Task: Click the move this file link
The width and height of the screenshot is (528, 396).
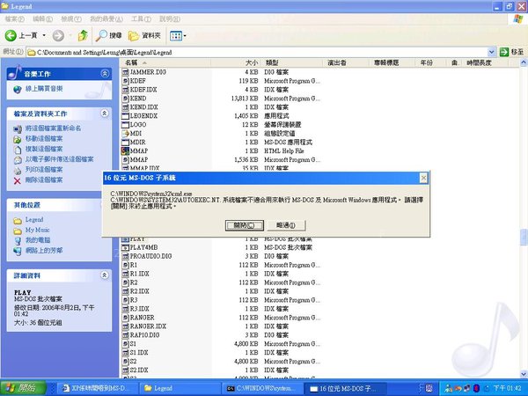Action: click(x=44, y=139)
